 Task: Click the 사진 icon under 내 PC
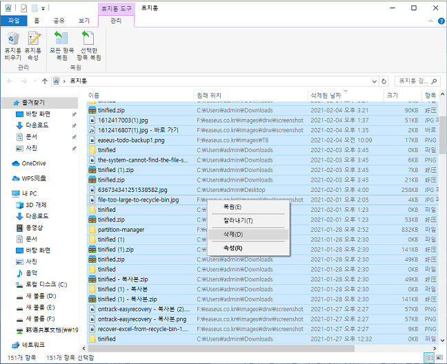(19, 261)
